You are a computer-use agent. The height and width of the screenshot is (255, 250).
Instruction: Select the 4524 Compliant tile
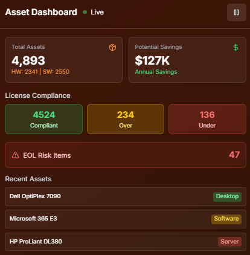pyautogui.click(x=43, y=119)
